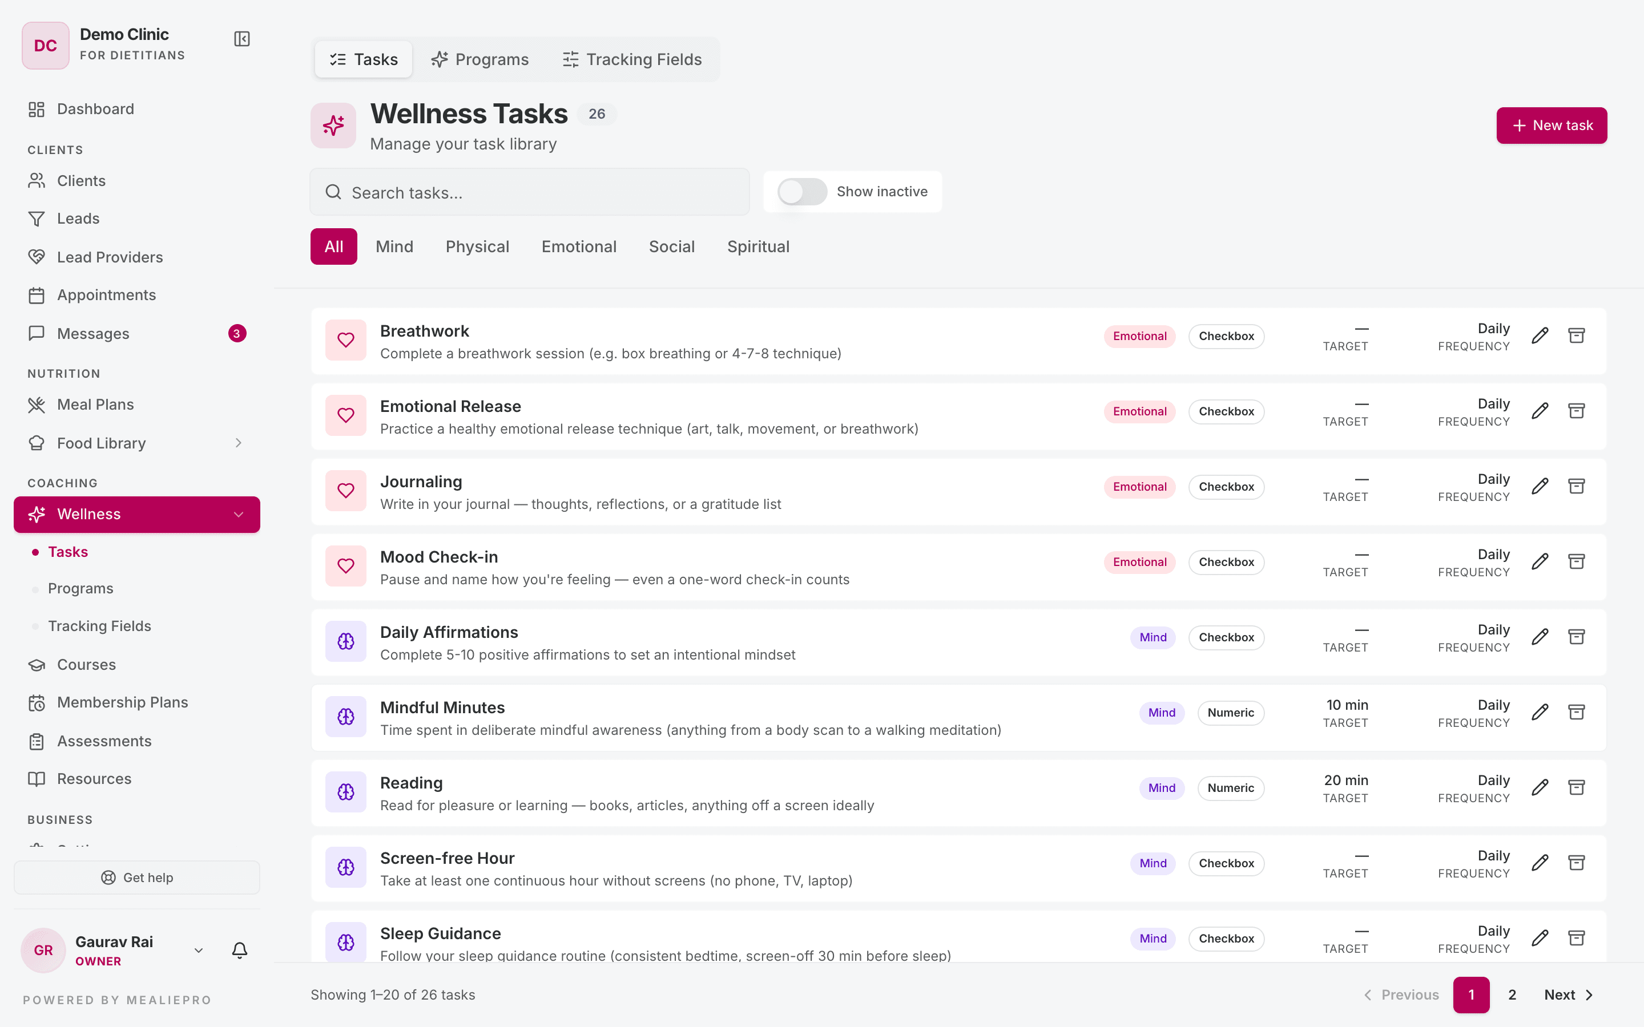Screen dimensions: 1644x1027
Task: Click the Numeric badge on Reading row
Action: tap(1230, 788)
